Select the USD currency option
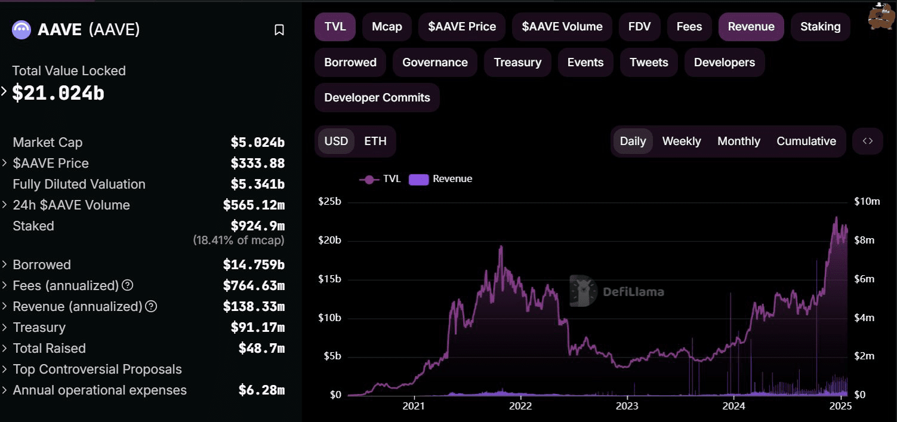This screenshot has height=422, width=897. (x=336, y=141)
